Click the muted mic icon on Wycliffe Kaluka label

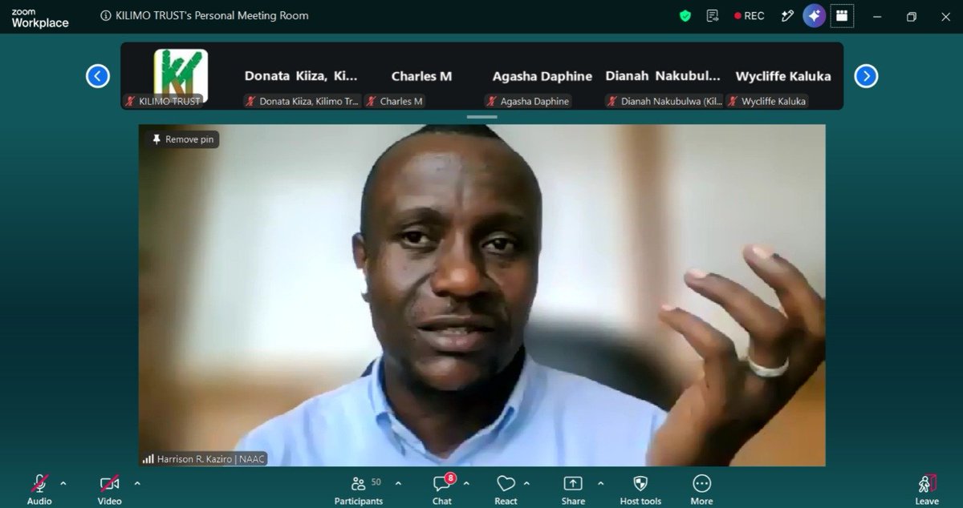pos(733,101)
